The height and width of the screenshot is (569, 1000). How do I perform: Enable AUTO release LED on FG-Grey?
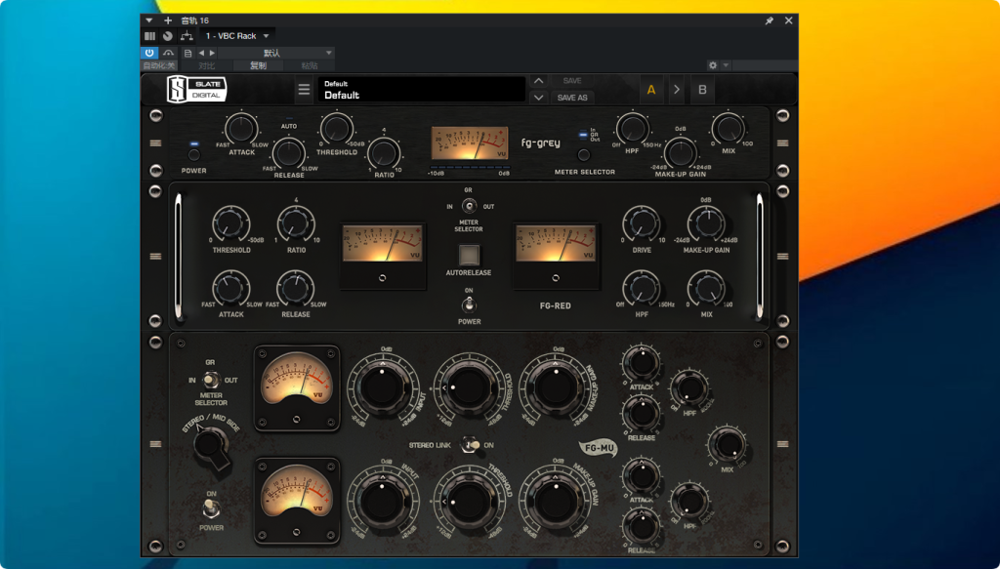(x=289, y=119)
